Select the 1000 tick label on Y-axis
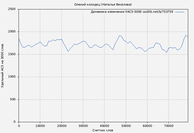Viewport: 194px width, 133px height. click(12, 77)
